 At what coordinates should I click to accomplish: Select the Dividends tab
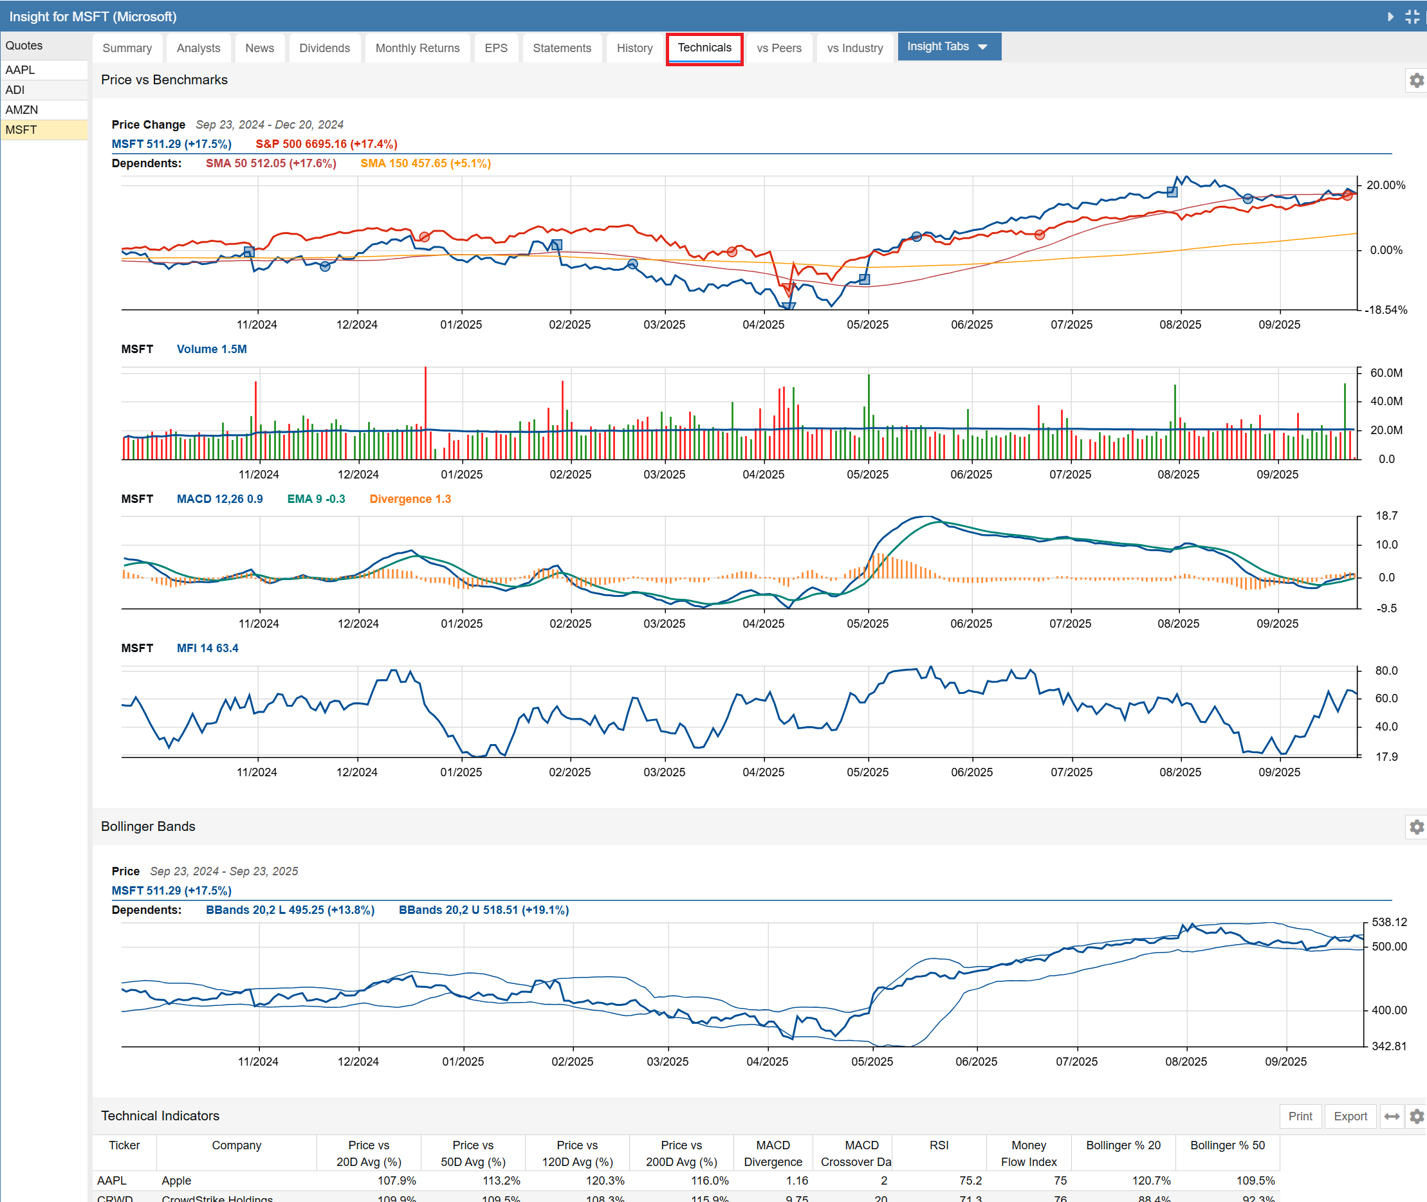tap(324, 48)
